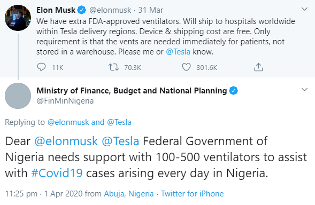Open @elonmusk in the 'Replying to' line

coord(68,122)
